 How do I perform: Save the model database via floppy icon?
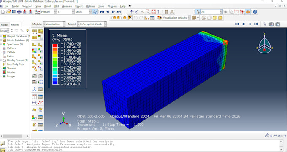pos(14,12)
